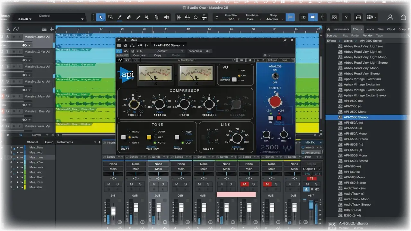411x231 pixels.
Task: Open the Mix FX dropdown
Action: 311,142
